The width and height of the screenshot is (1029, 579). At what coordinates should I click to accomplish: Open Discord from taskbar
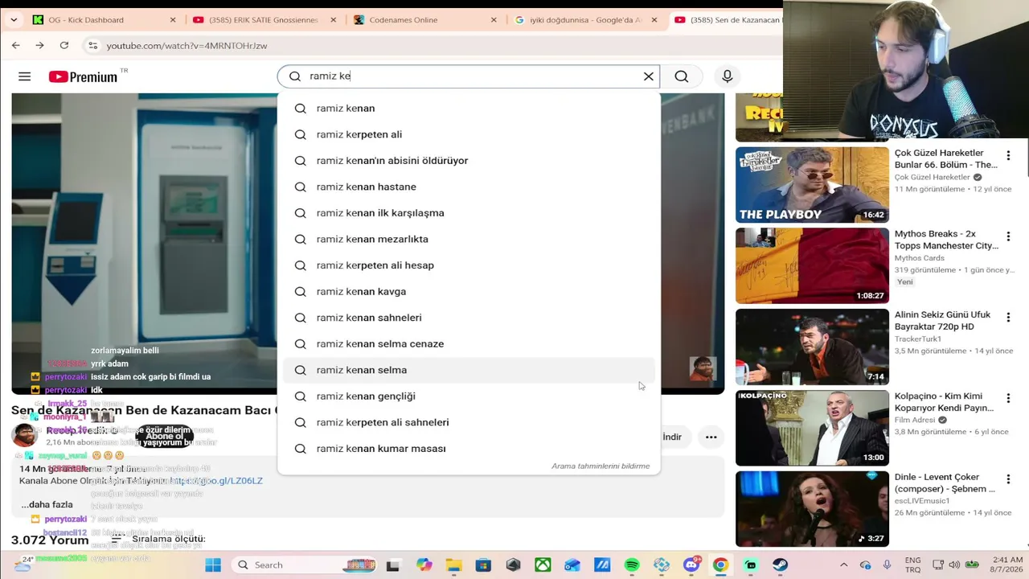pos(691,565)
